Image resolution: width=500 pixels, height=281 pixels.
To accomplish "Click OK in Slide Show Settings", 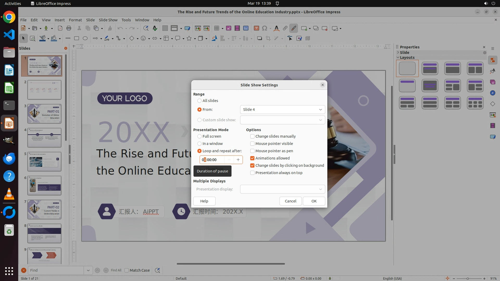I will pyautogui.click(x=314, y=201).
